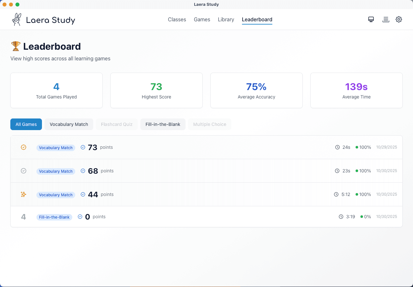Open the logs via the stacked-lines icon
Viewport: 413px width, 287px height.
386,19
